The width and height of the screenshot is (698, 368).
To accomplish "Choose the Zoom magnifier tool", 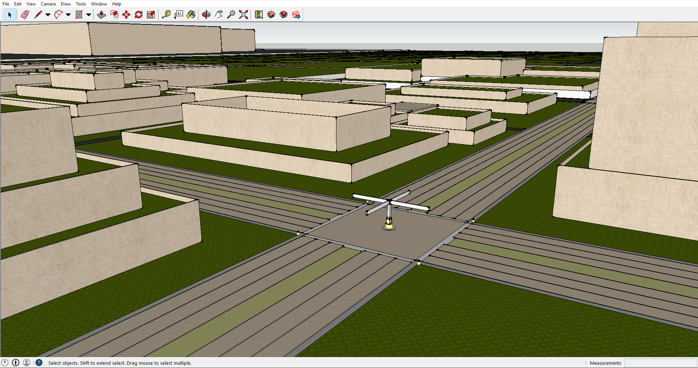I will (x=231, y=15).
